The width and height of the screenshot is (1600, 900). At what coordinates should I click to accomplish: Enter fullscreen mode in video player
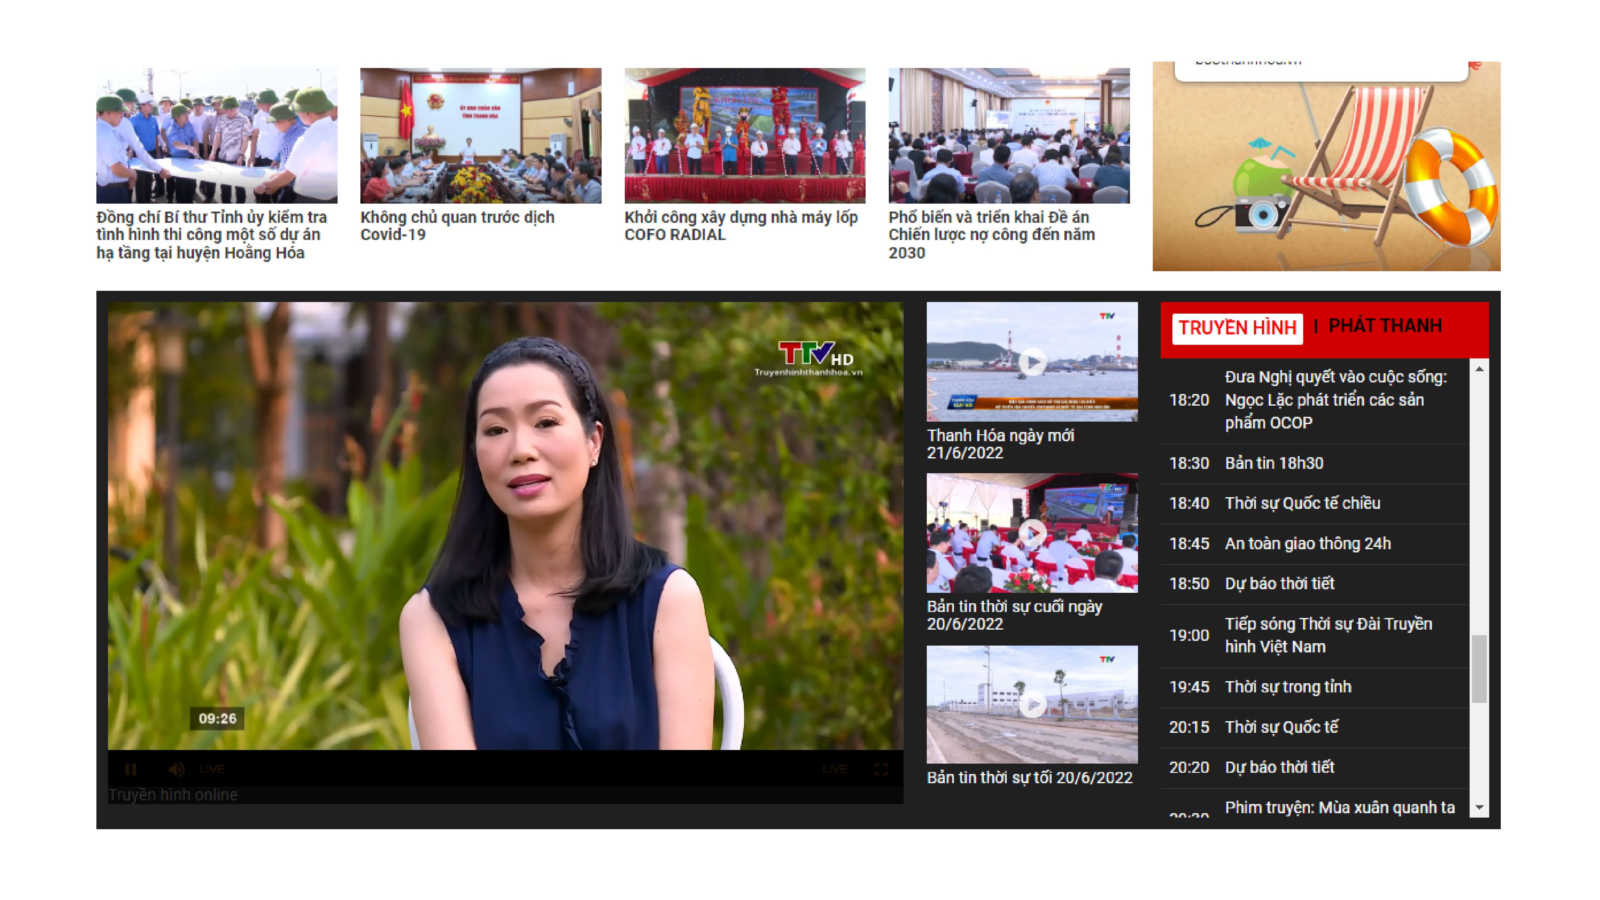pyautogui.click(x=881, y=769)
